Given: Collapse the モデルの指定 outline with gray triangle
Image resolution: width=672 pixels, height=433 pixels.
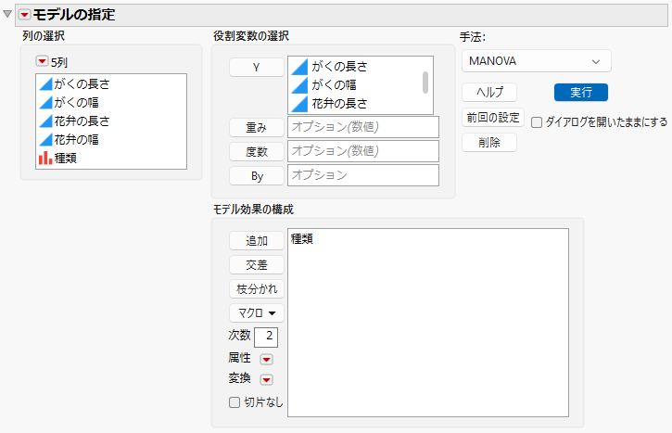Looking at the screenshot, I should (7, 14).
